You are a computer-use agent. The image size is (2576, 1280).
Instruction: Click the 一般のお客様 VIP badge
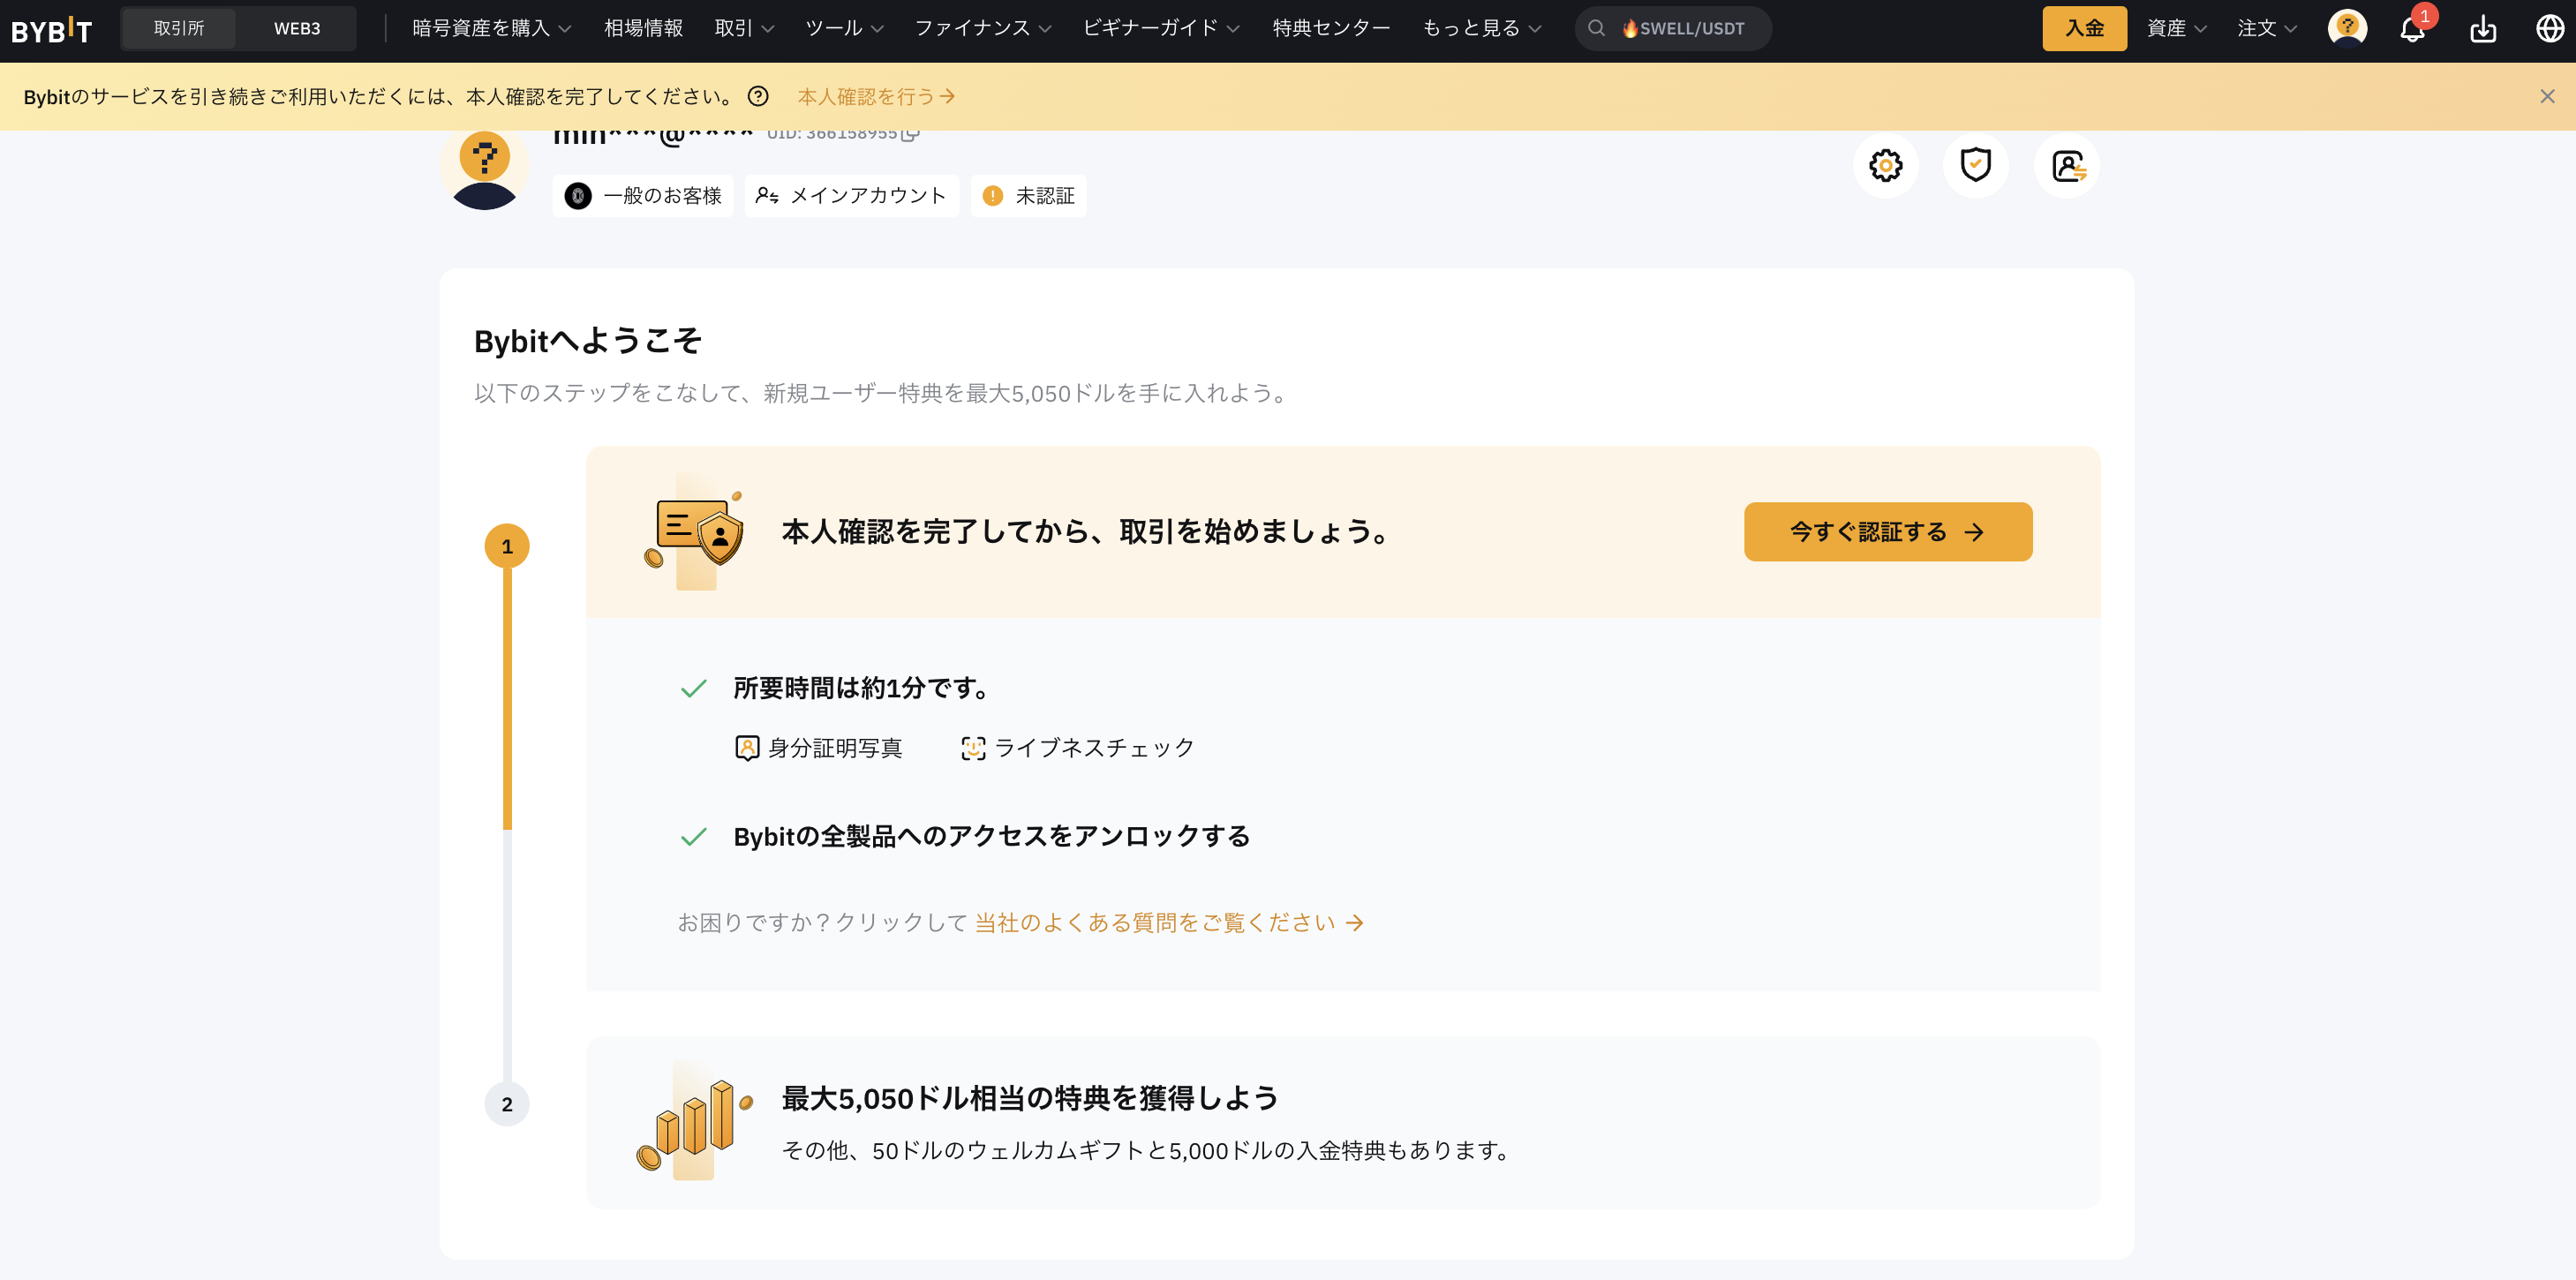(642, 196)
